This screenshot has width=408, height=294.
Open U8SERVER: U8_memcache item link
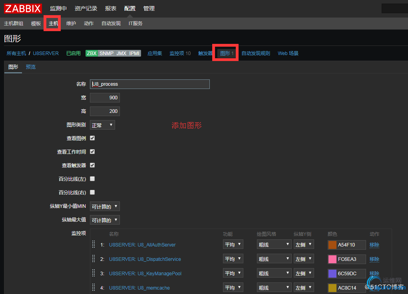139,288
